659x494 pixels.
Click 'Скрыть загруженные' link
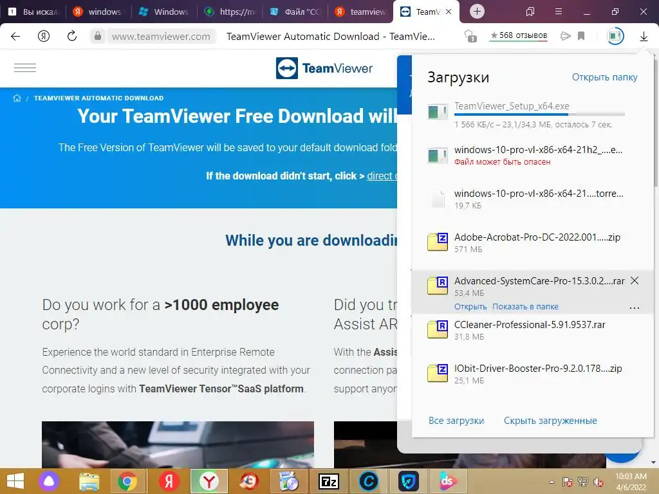(550, 421)
